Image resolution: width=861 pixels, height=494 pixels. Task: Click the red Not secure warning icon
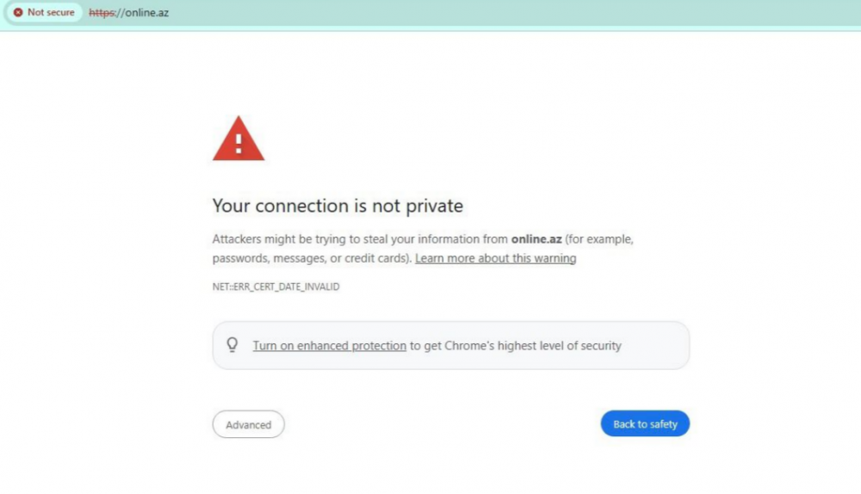click(x=18, y=13)
